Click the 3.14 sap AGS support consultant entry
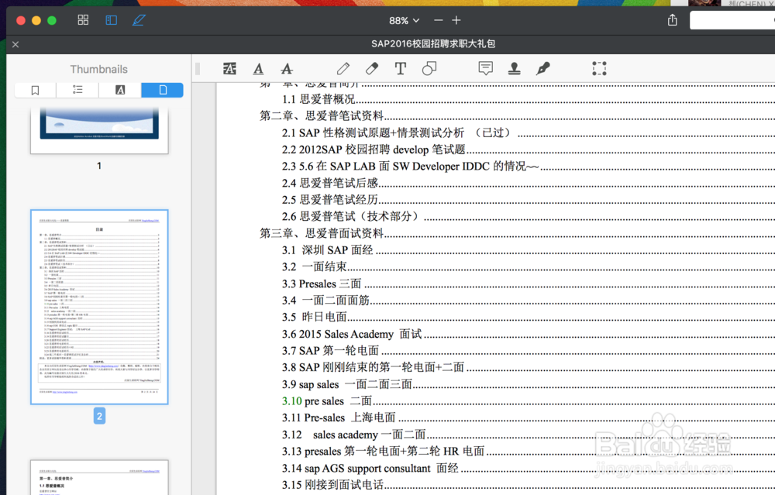This screenshot has width=775, height=495. tap(370, 469)
